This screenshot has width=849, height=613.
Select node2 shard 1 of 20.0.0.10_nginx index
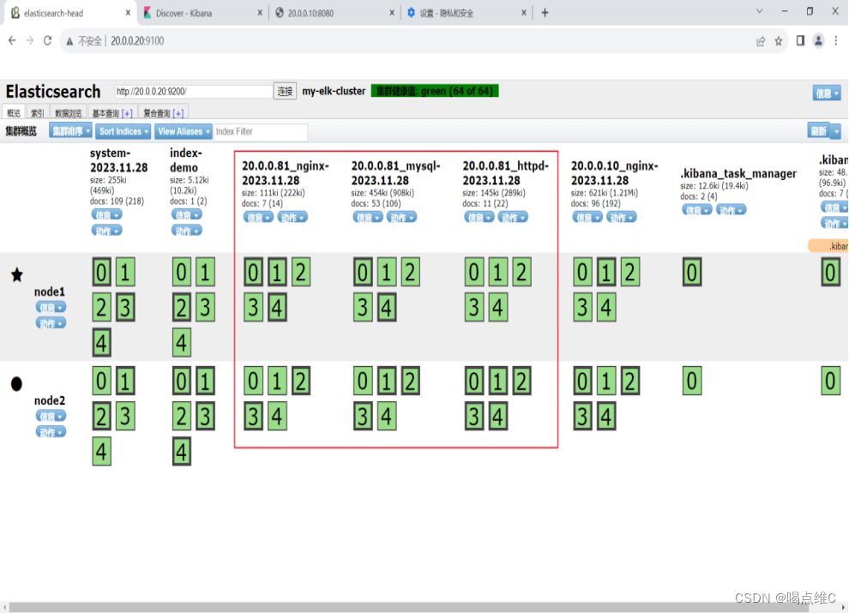[x=606, y=382]
